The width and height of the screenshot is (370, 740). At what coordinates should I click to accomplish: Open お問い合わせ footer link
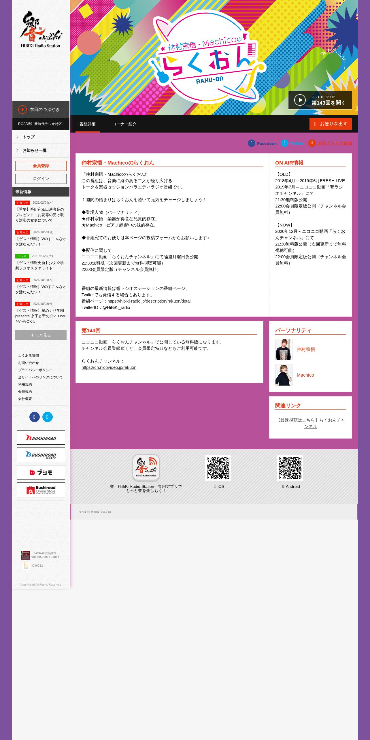click(x=29, y=363)
